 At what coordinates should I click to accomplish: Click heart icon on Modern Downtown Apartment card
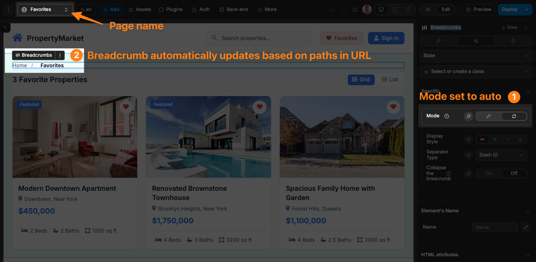click(126, 107)
